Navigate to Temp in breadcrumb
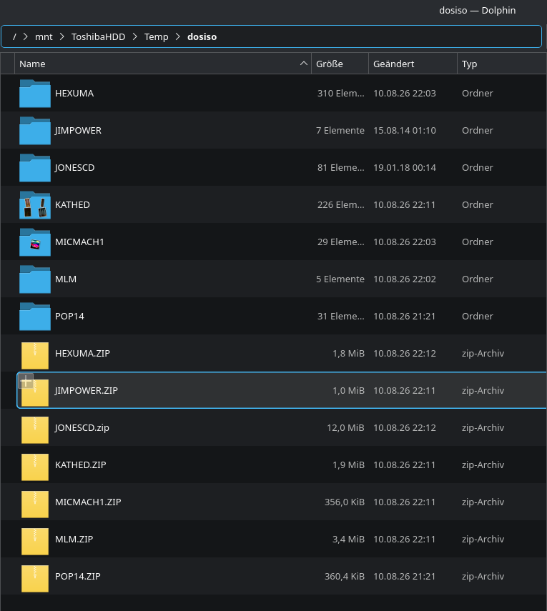This screenshot has width=547, height=611. coord(157,36)
